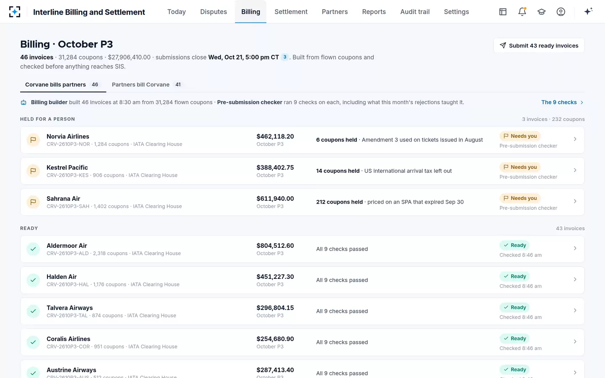Click the Interline app logo icon
The width and height of the screenshot is (605, 378).
[15, 12]
